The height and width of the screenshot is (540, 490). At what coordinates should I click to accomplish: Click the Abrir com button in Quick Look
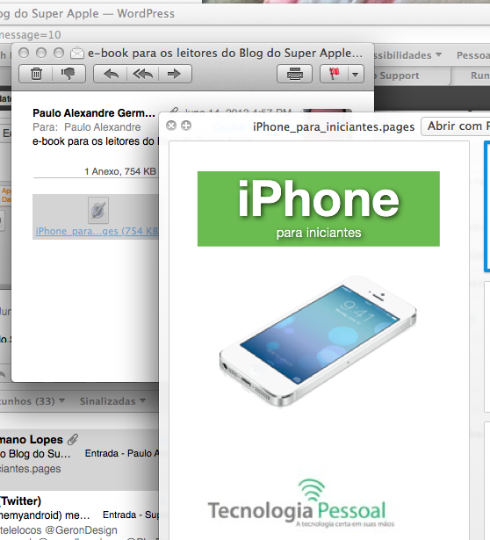[455, 126]
